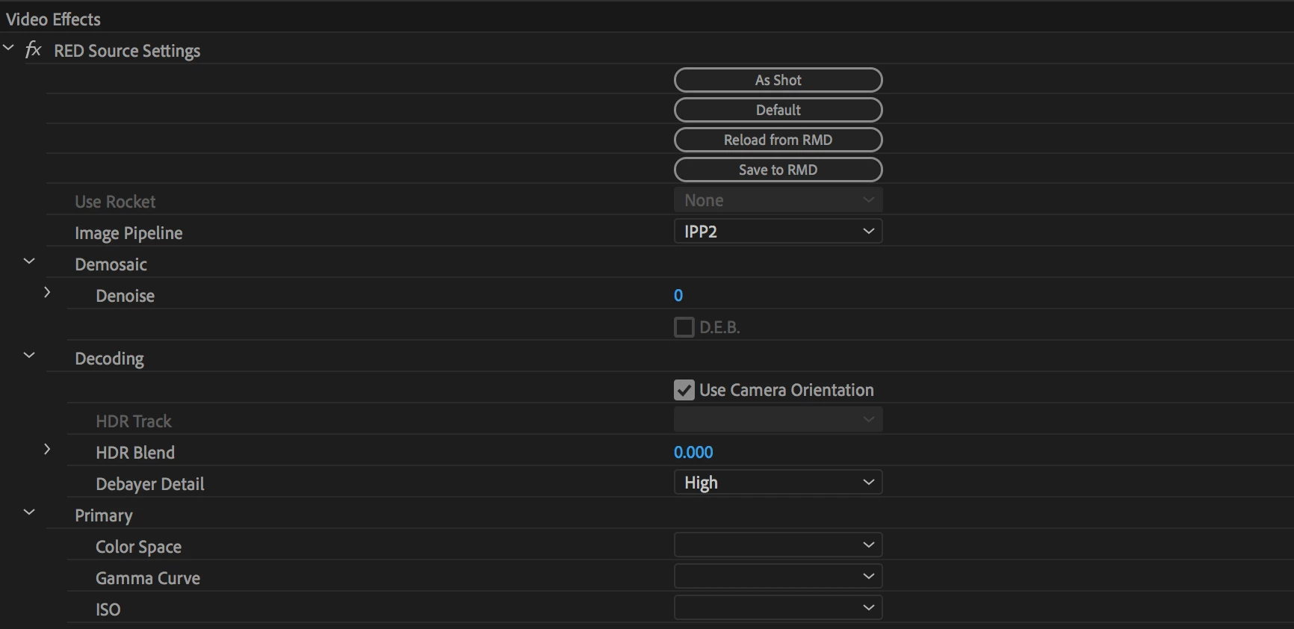Open the HDR Track dropdown

click(778, 420)
